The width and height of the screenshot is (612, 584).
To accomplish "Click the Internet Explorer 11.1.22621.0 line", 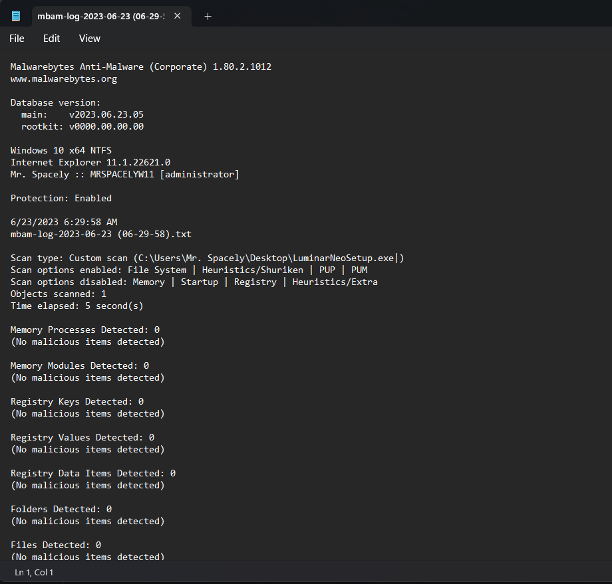I will pos(90,162).
